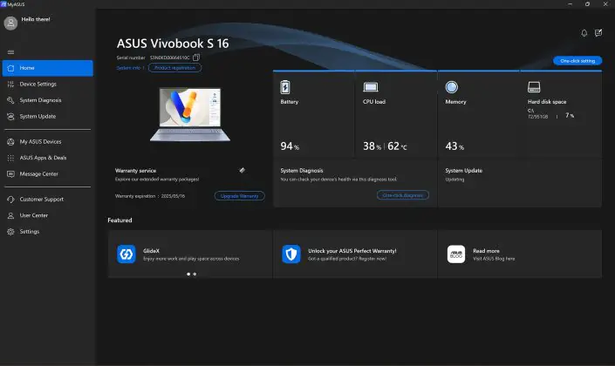Screen dimensions: 615x366
Task: Open My ASUS Devices page
Action: click(x=47, y=142)
